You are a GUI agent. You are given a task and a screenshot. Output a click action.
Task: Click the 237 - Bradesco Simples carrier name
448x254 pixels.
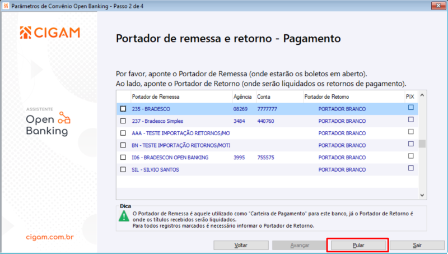tap(157, 121)
